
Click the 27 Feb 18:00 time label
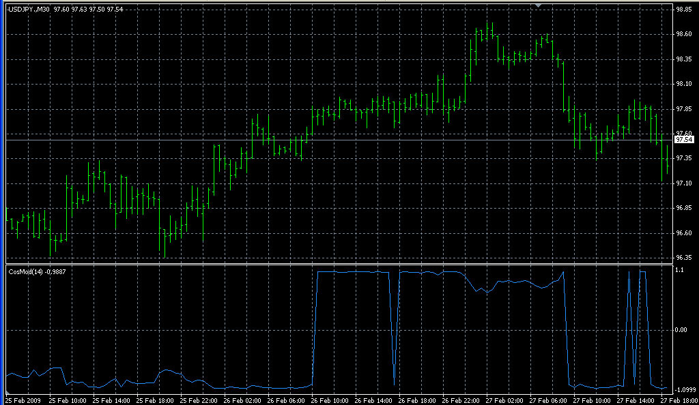click(x=679, y=400)
